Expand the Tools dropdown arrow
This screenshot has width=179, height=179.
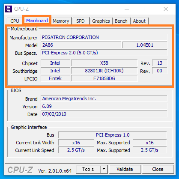pyautogui.click(x=104, y=169)
